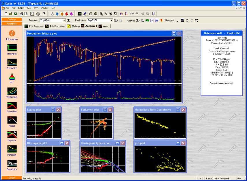
Task: Click the undo arrow in Analysis toolbar
Action: 187,20
